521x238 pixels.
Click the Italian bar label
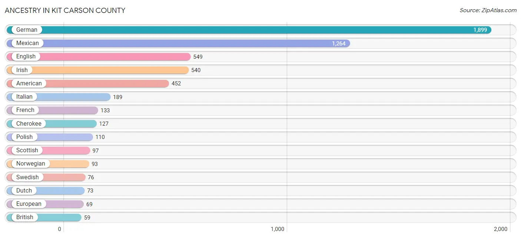(24, 97)
